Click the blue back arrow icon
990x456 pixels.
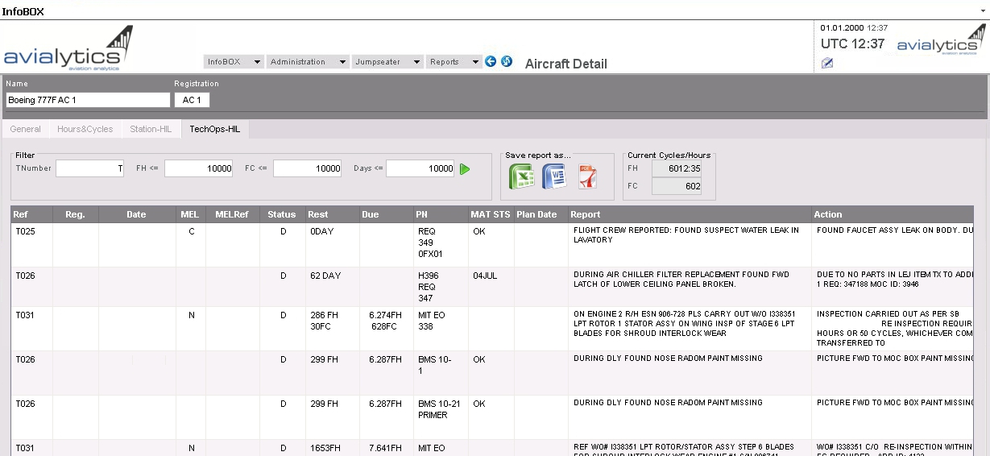491,61
